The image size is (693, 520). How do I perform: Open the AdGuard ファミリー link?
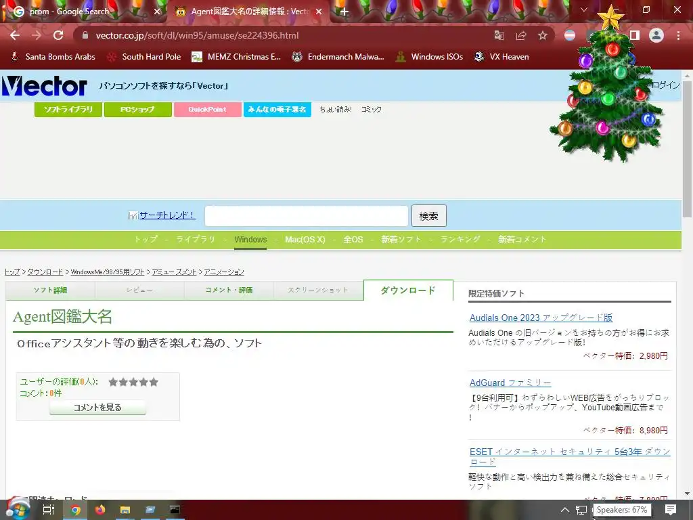pyautogui.click(x=510, y=383)
